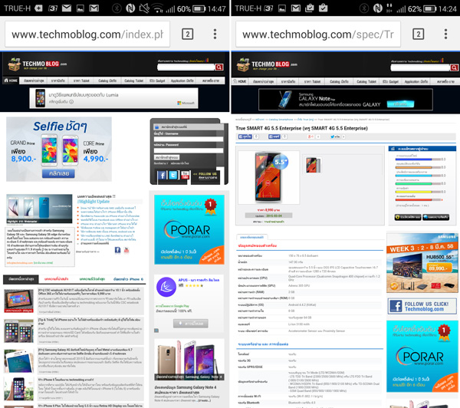460x408 pixels.
Task: Open tab switcher in left browser
Action: point(188,34)
